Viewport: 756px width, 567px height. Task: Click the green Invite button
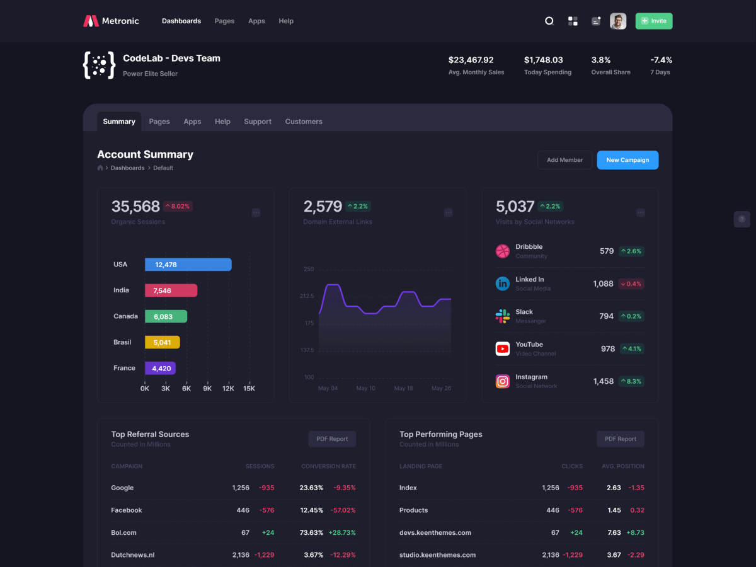point(653,21)
